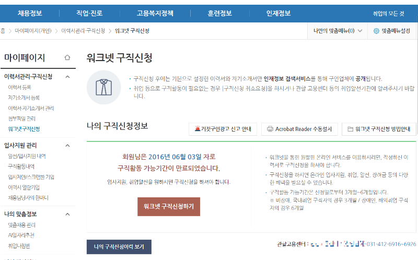The height and width of the screenshot is (260, 418).
Task: Open 이력서·자기소개서 관리 in the sidebar
Action: tap(31, 108)
